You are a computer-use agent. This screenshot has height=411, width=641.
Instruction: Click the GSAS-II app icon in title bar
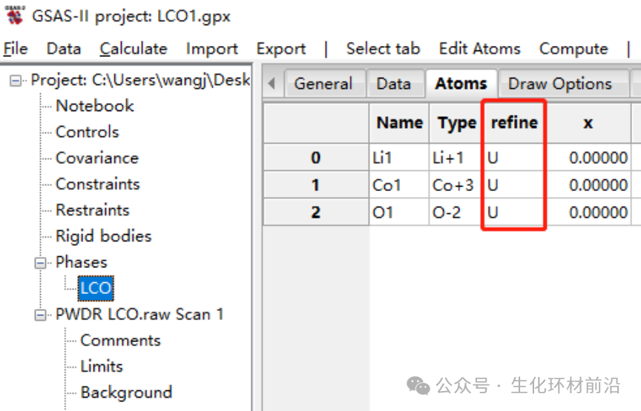13,15
